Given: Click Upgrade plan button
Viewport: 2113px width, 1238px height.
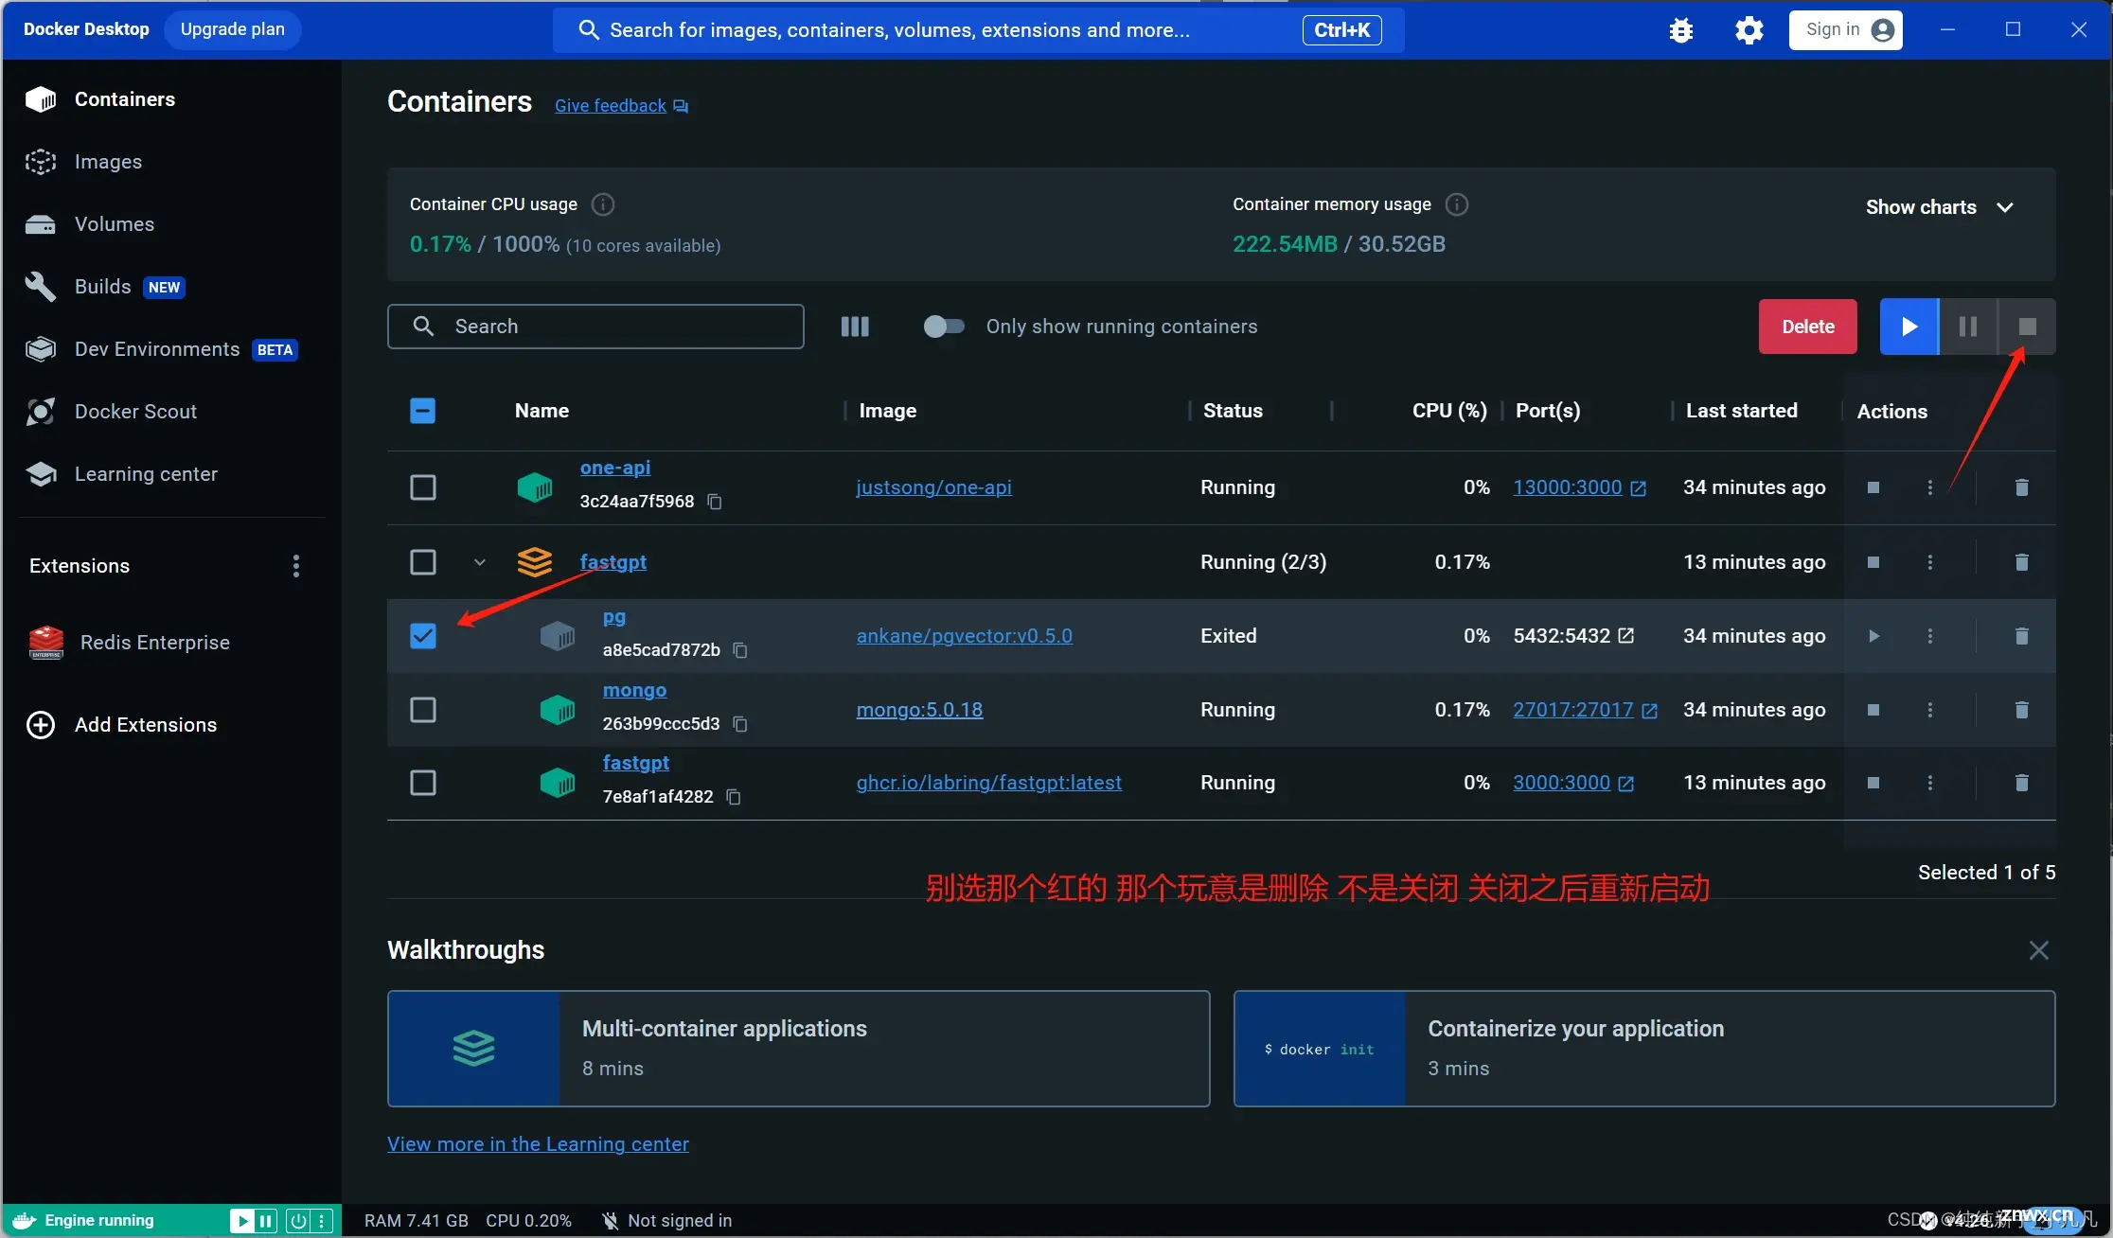Looking at the screenshot, I should [233, 29].
